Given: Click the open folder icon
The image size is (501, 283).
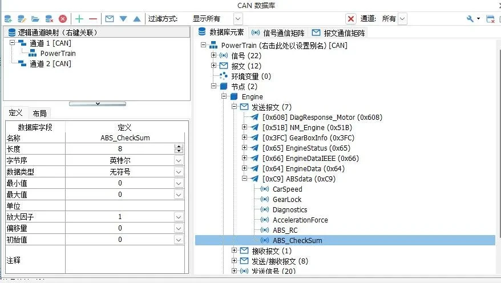Looking at the screenshot, I should tap(35, 19).
